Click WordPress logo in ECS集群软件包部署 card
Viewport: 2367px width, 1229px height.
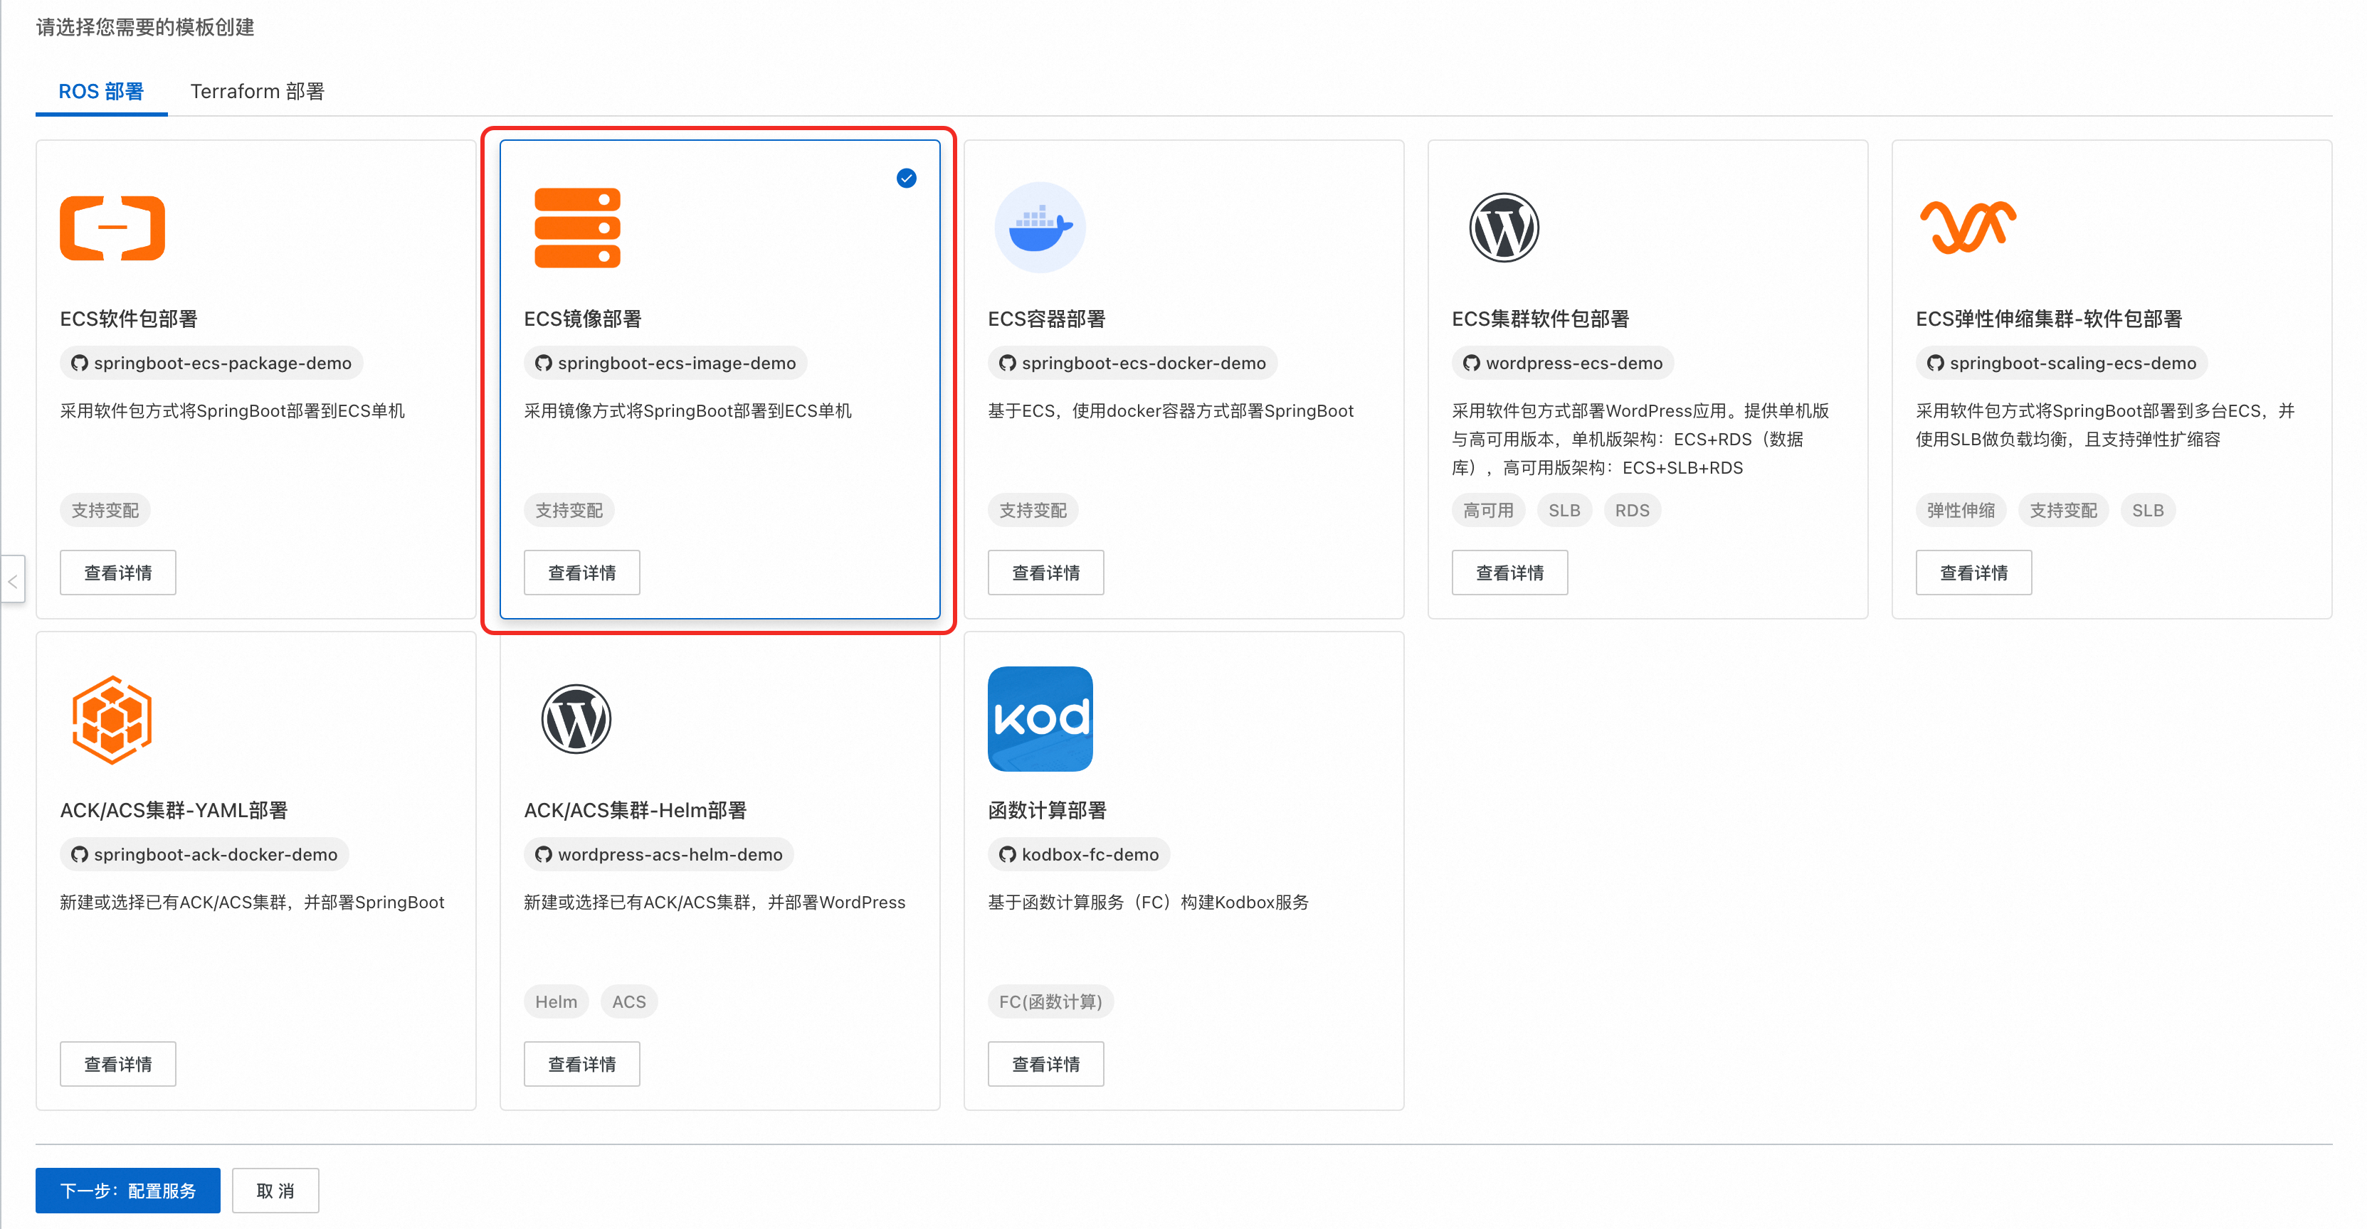point(1503,228)
